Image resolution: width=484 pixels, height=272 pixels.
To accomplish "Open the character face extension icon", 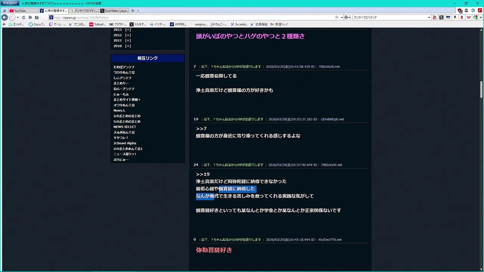I will click(x=466, y=11).
